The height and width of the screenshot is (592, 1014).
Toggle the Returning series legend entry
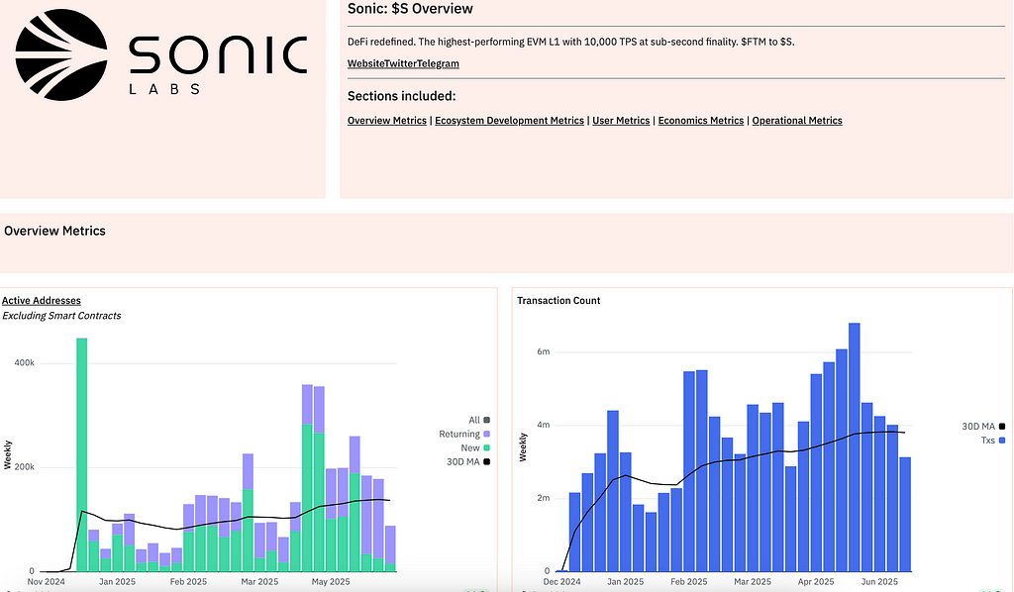click(x=464, y=435)
